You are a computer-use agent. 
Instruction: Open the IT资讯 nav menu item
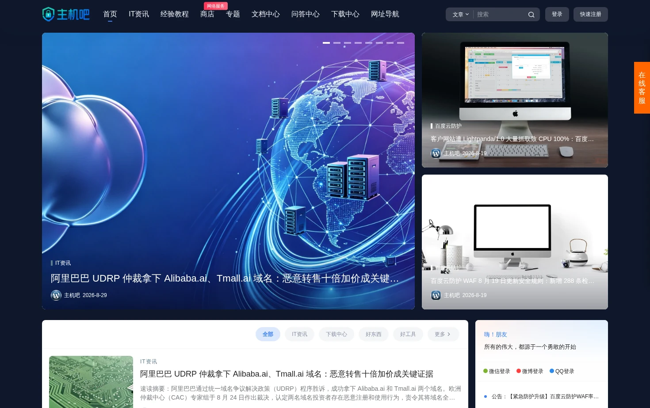[139, 14]
